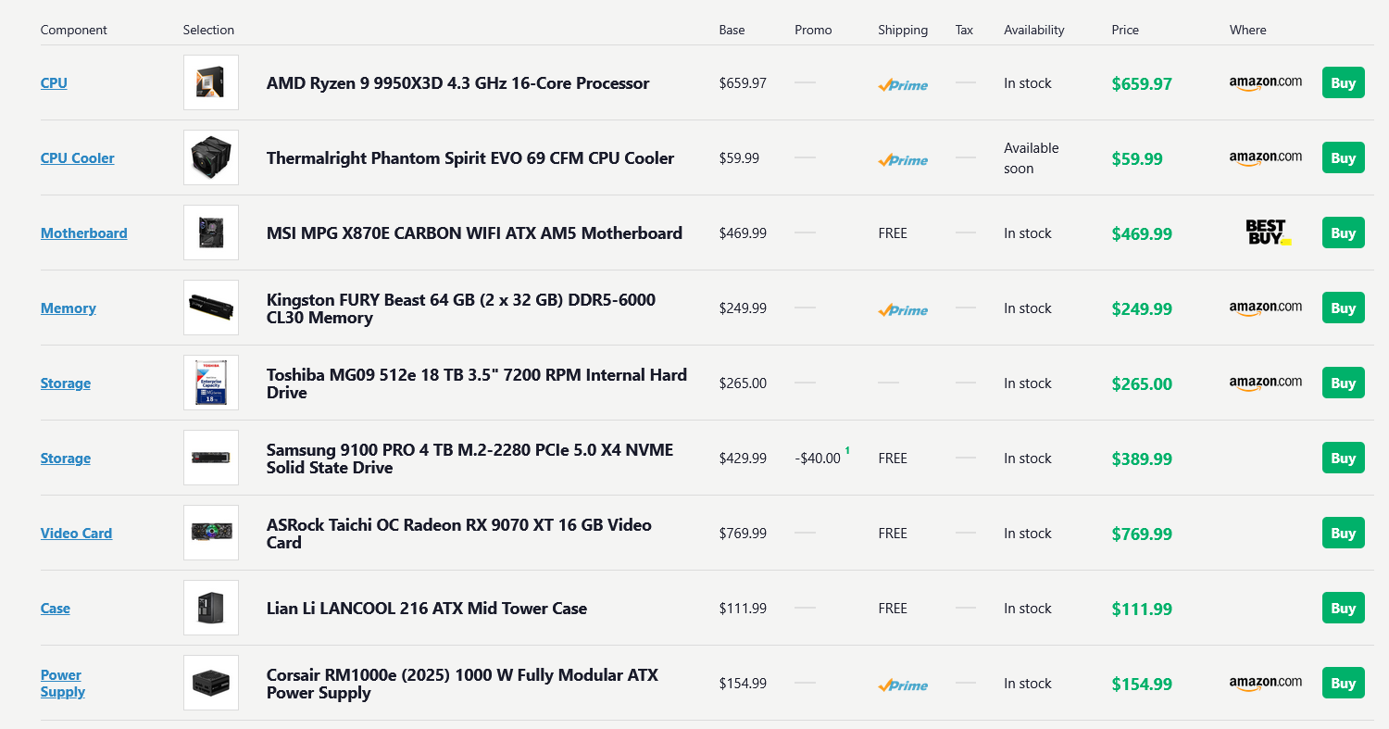
Task: Open the Samsung 9100 PRO SSD thumbnail
Action: pos(211,458)
